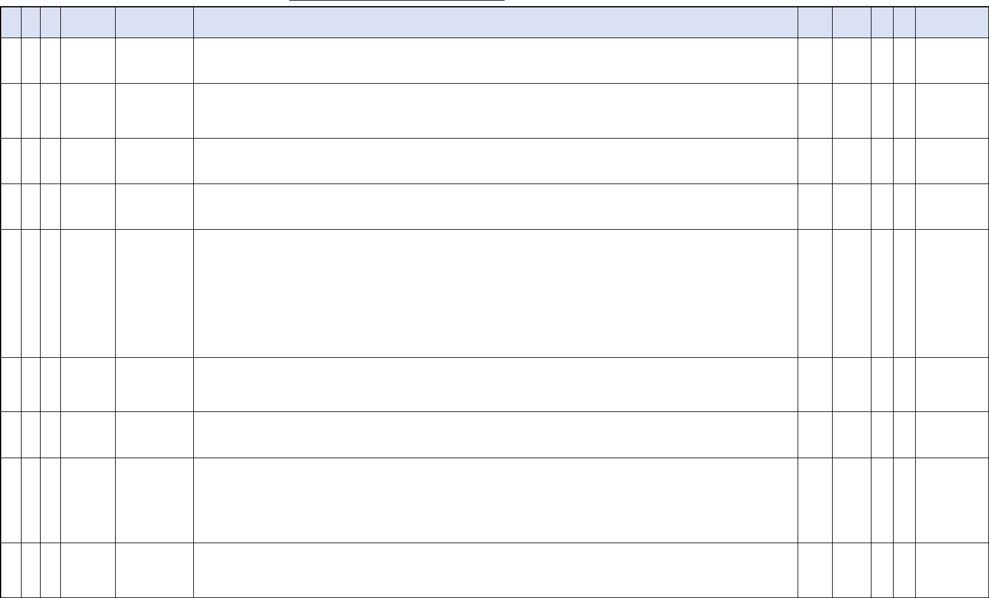The image size is (989, 598).
Task: Select the last cell of the bottom table row
Action: 951,570
